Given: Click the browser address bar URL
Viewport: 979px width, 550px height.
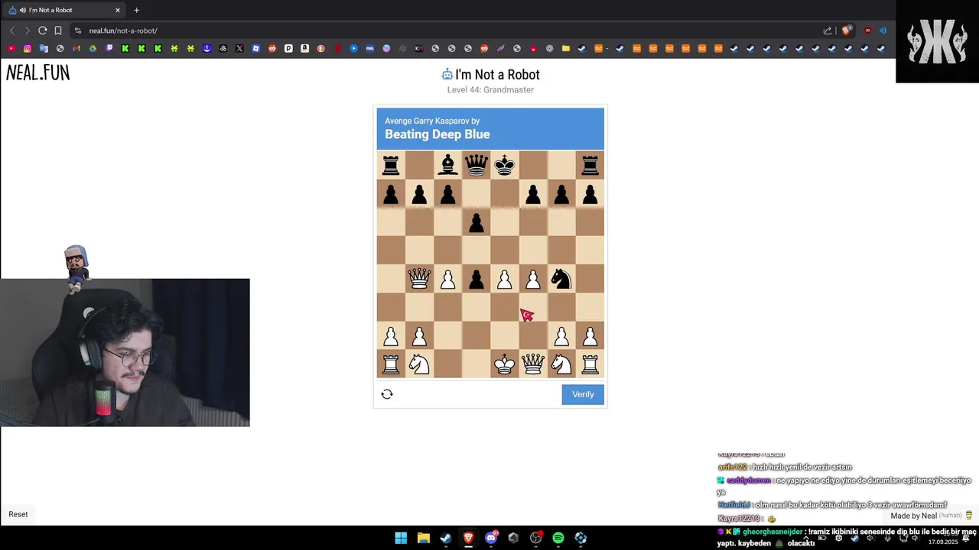Looking at the screenshot, I should click(123, 31).
